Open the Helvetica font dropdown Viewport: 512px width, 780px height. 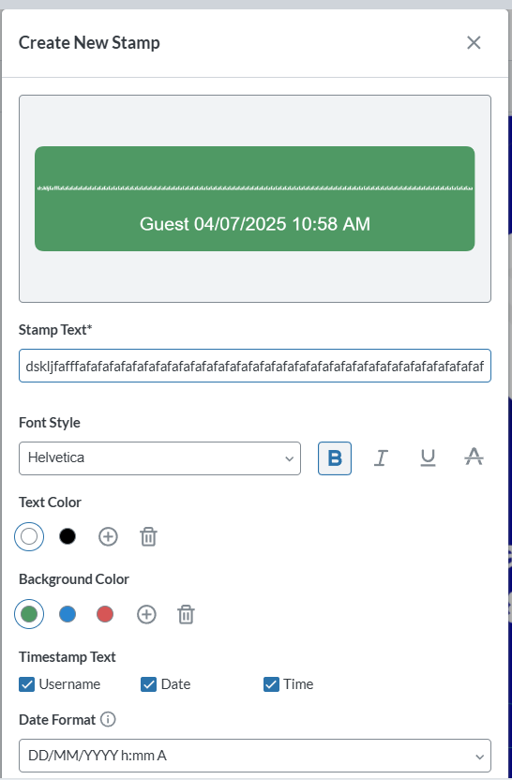159,458
